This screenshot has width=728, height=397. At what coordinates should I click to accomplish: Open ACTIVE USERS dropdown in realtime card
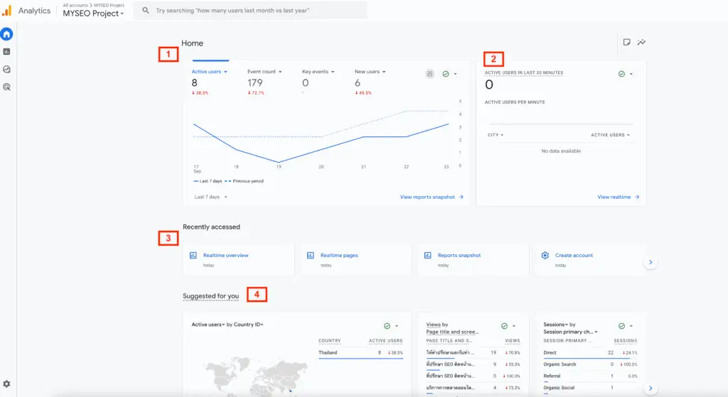[610, 135]
